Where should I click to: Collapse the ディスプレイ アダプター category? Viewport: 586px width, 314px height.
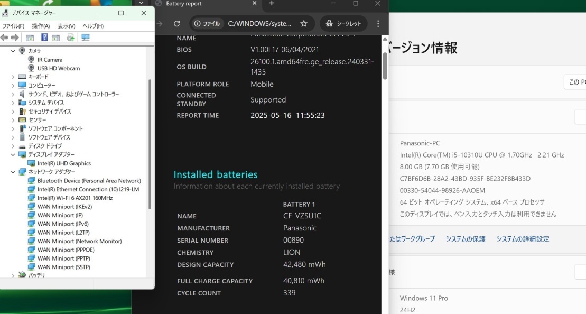click(x=13, y=155)
